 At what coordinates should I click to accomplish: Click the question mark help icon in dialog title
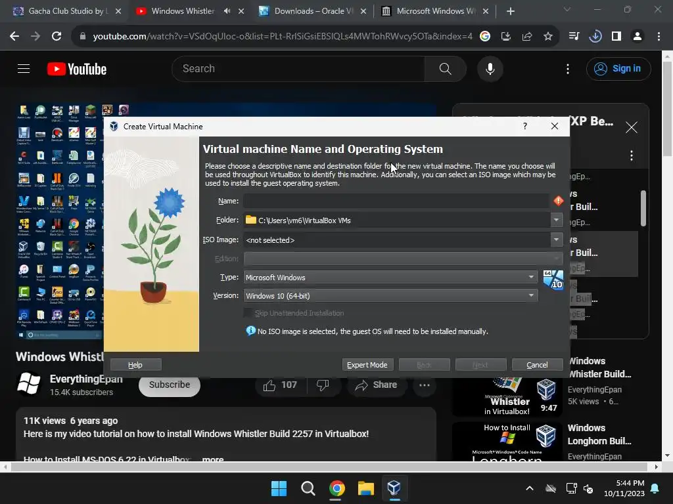[525, 126]
